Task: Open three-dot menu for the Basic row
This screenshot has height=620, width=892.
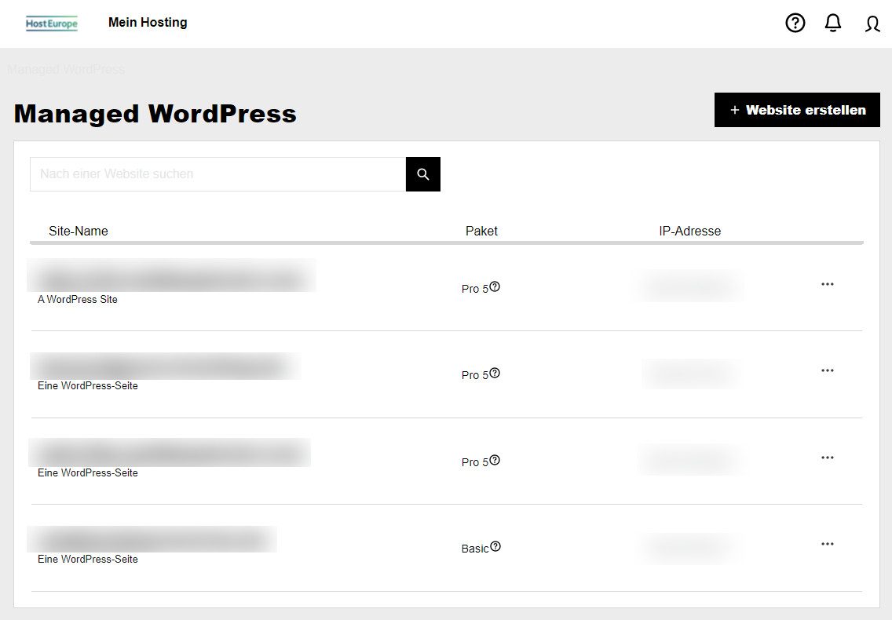Action: 828,544
